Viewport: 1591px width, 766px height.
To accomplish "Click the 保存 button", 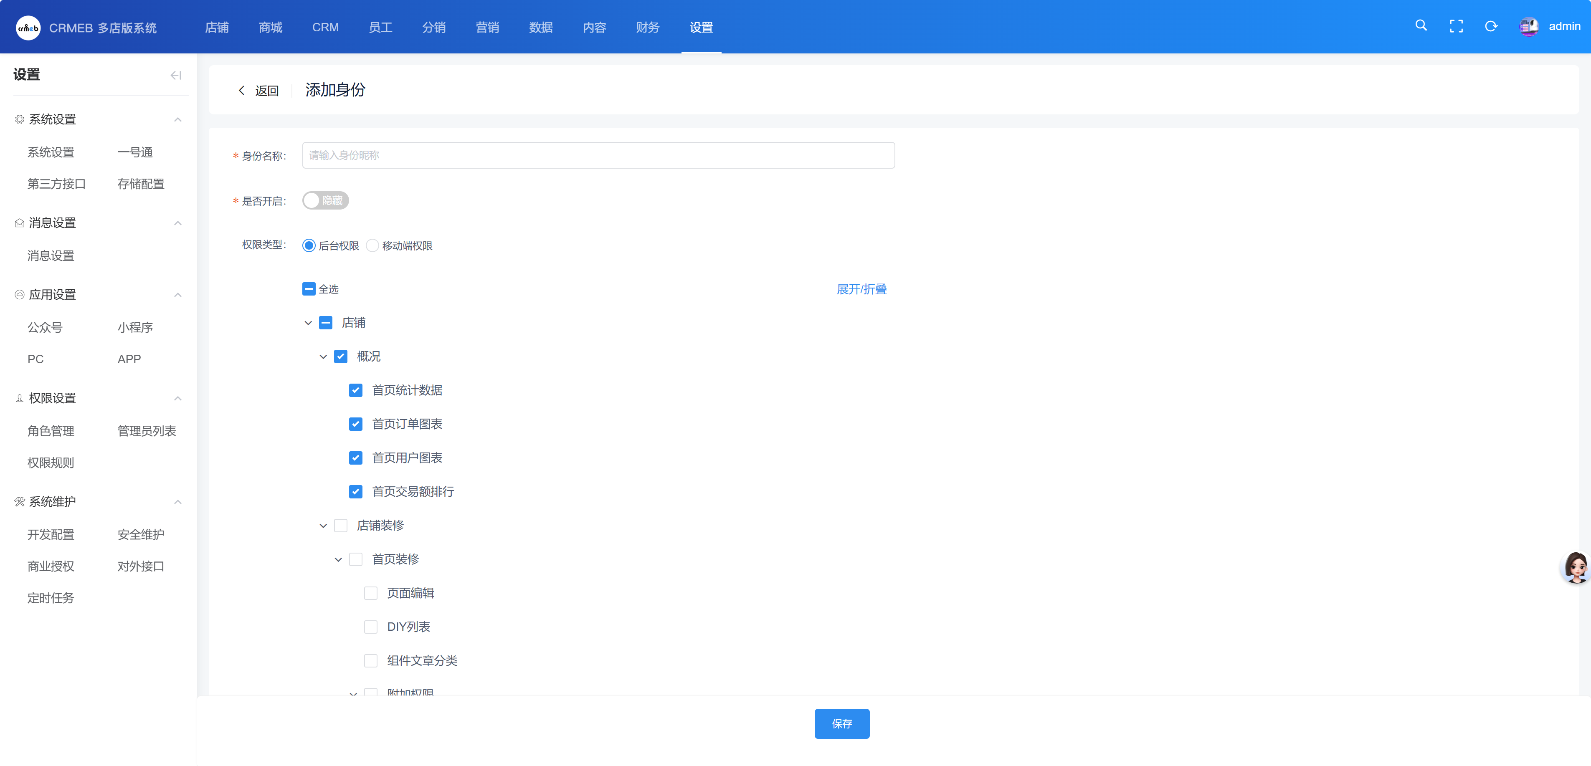I will pyautogui.click(x=841, y=723).
